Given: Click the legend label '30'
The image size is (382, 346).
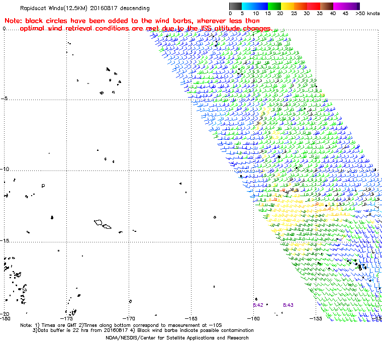Looking at the screenshot, I should point(307,14).
